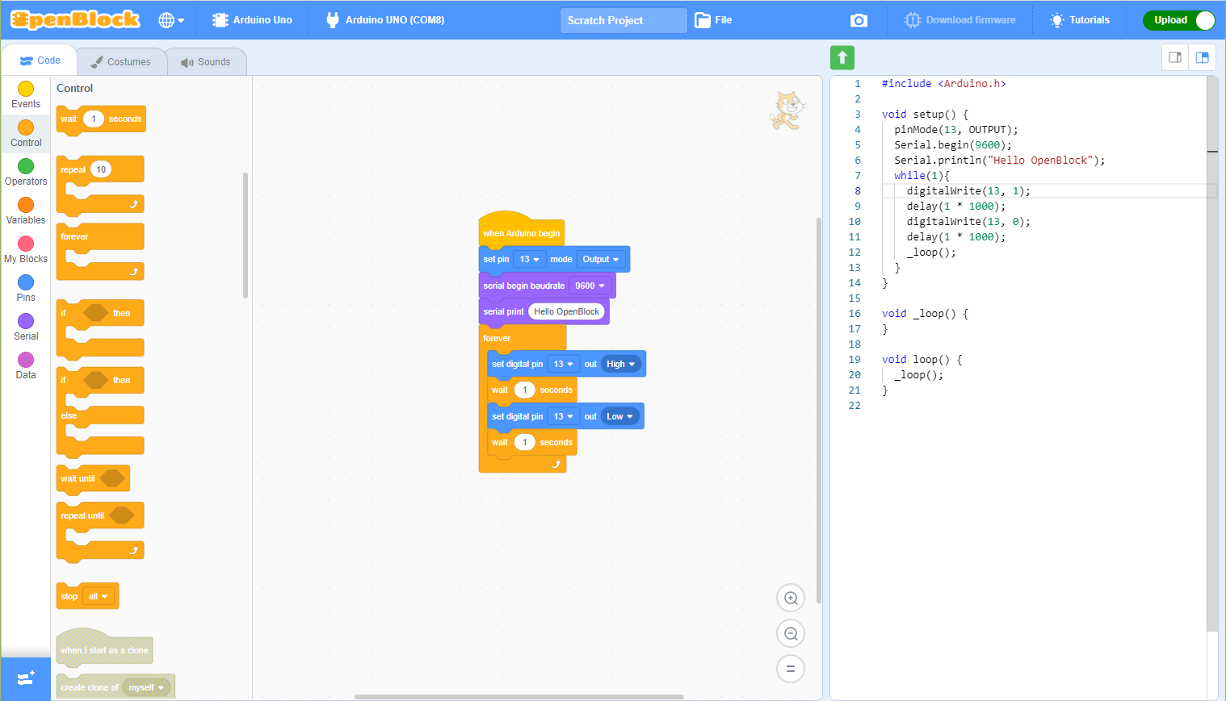The width and height of the screenshot is (1226, 701).
Task: Click the OpenBlock logo
Action: (75, 20)
